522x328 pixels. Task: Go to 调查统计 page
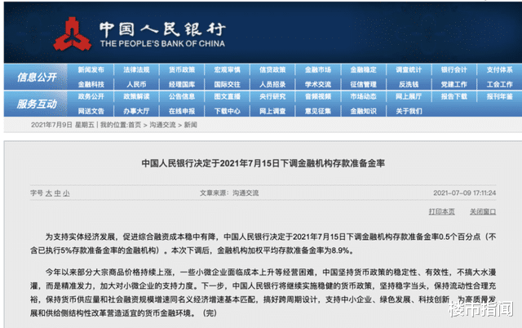(x=409, y=69)
